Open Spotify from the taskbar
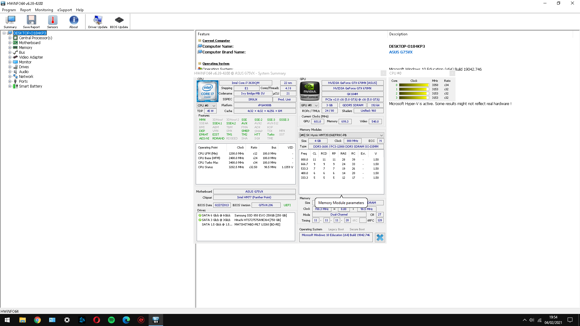The width and height of the screenshot is (580, 326). tap(111, 320)
